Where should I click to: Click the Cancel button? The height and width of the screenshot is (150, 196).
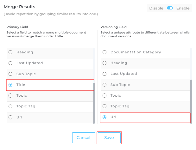(x=84, y=138)
